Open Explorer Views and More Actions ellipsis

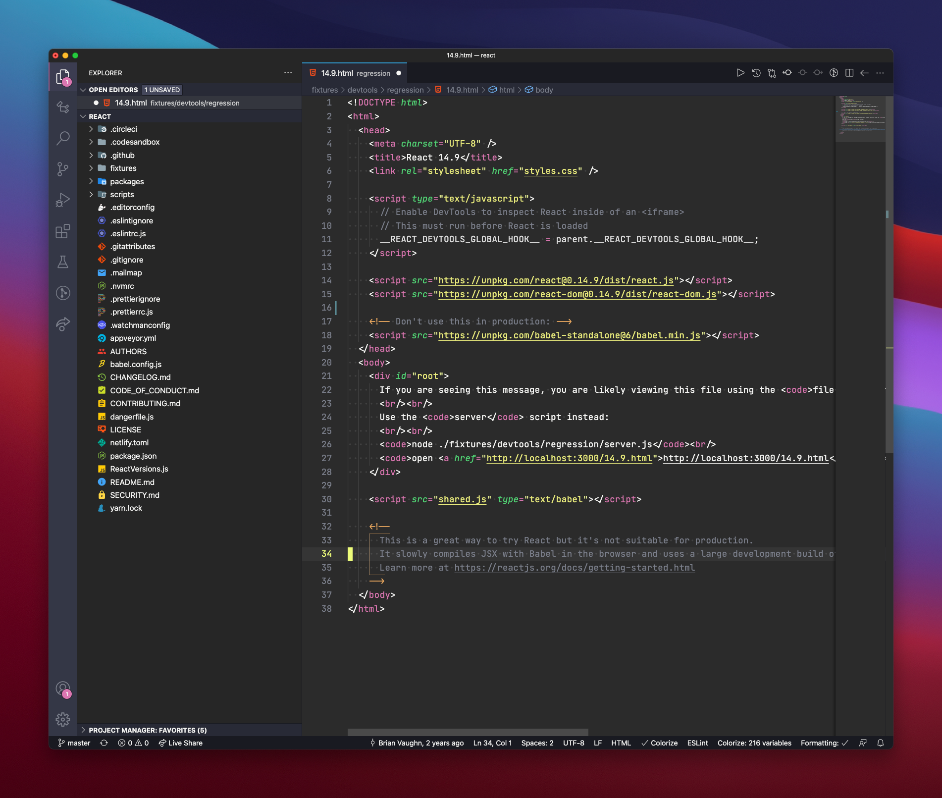click(288, 73)
